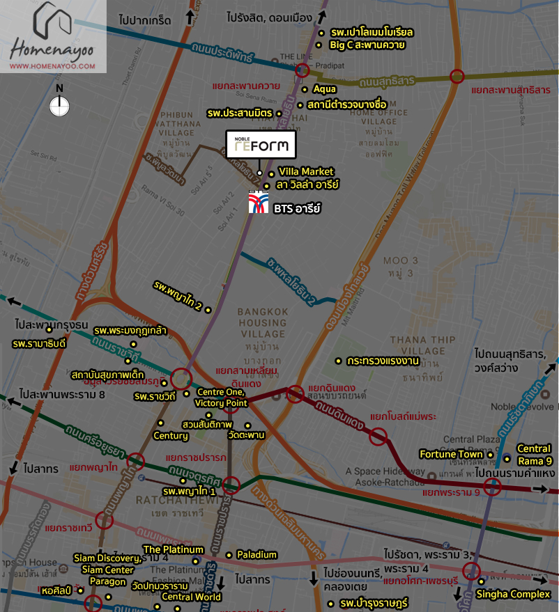Click the Aqua label

pos(324,89)
